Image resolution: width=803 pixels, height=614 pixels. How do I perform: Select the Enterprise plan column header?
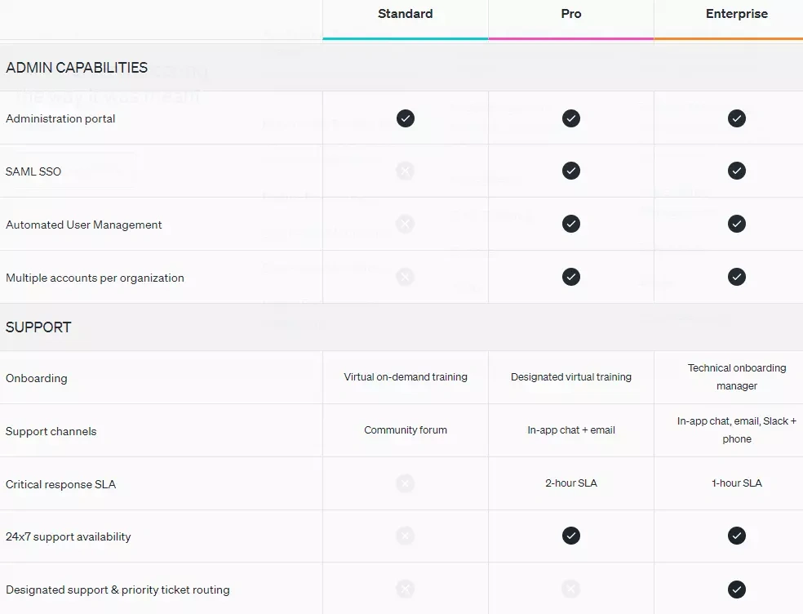point(737,14)
